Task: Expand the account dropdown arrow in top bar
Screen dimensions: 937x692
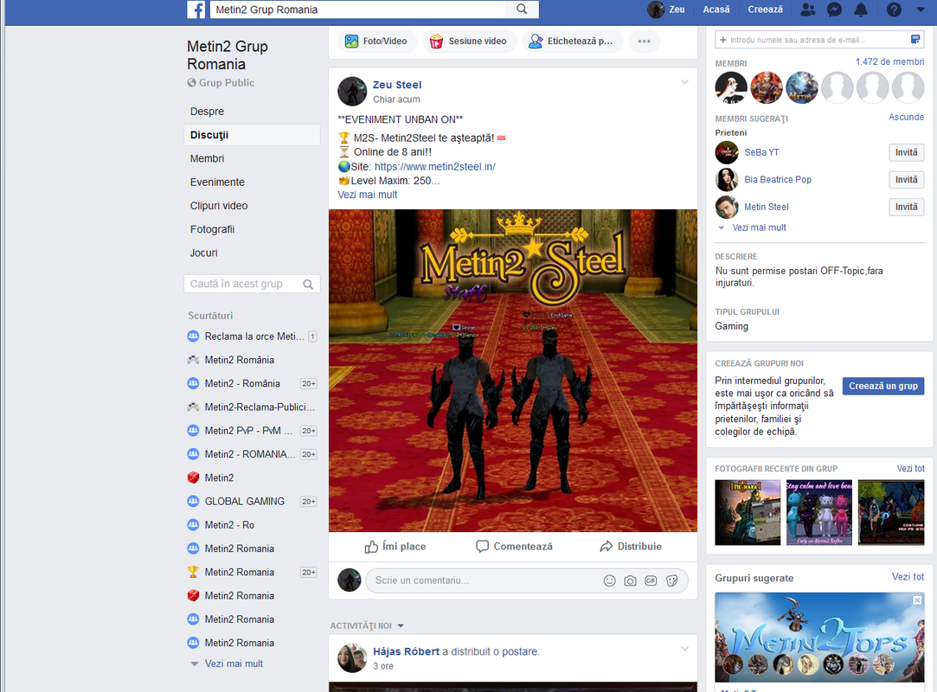Action: pyautogui.click(x=921, y=10)
